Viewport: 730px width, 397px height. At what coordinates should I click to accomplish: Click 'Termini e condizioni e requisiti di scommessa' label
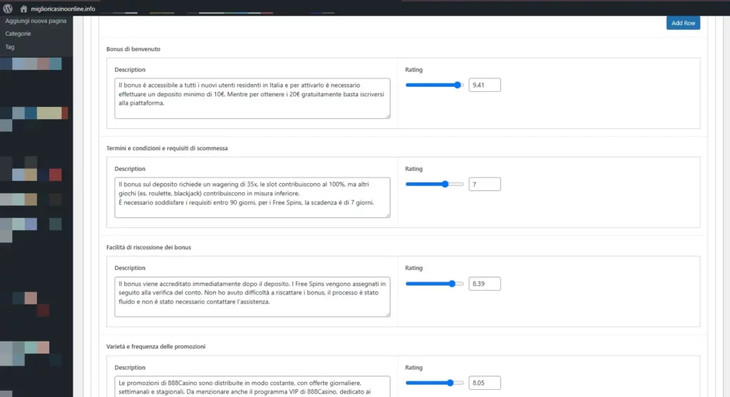(x=167, y=148)
